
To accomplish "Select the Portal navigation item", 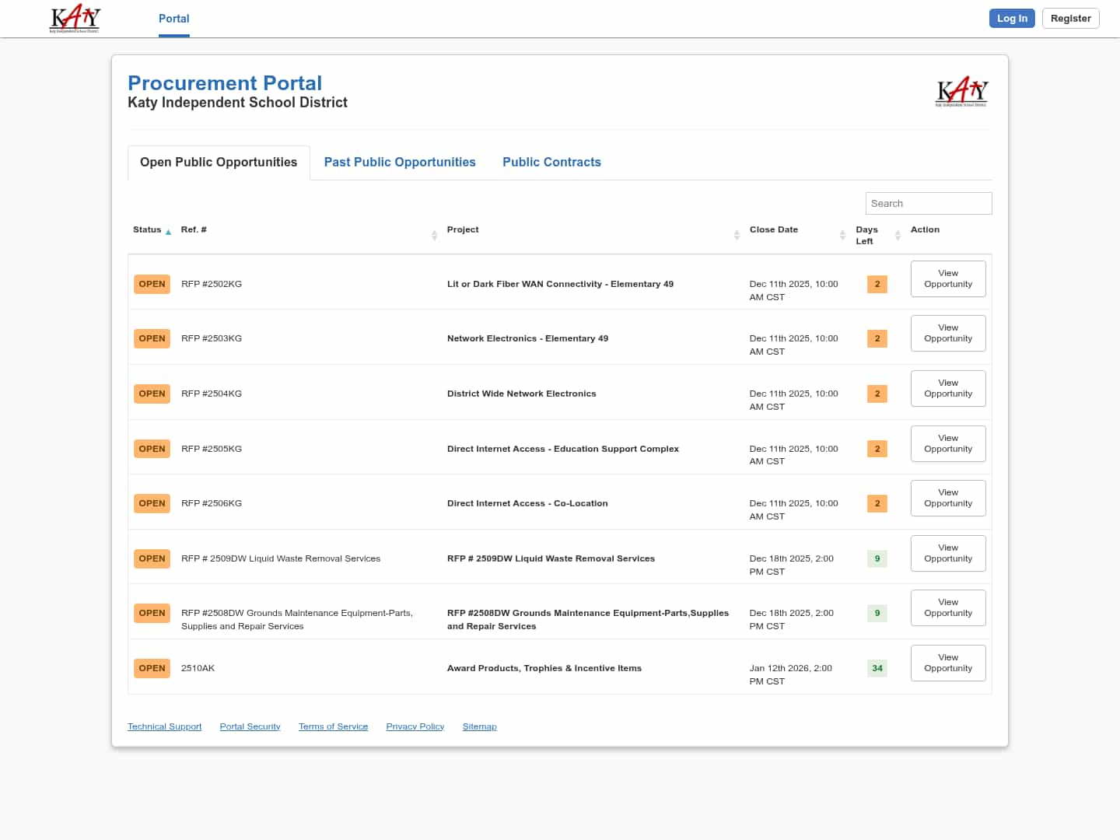I will pos(173,19).
